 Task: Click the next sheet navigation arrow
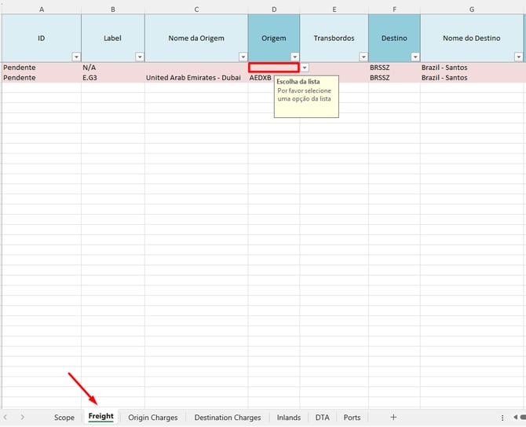click(x=22, y=417)
